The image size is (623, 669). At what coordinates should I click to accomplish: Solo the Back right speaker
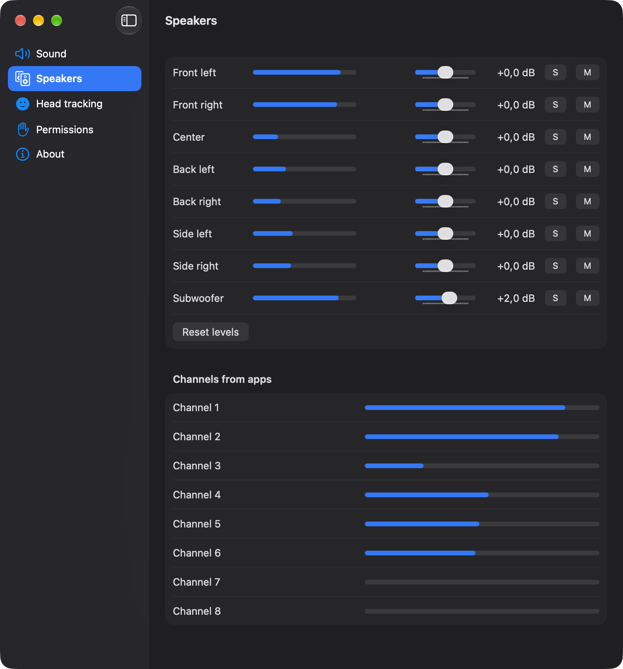tap(555, 201)
